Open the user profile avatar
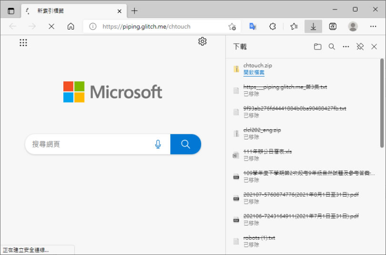This screenshot has height=255, width=386. pyautogui.click(x=353, y=26)
